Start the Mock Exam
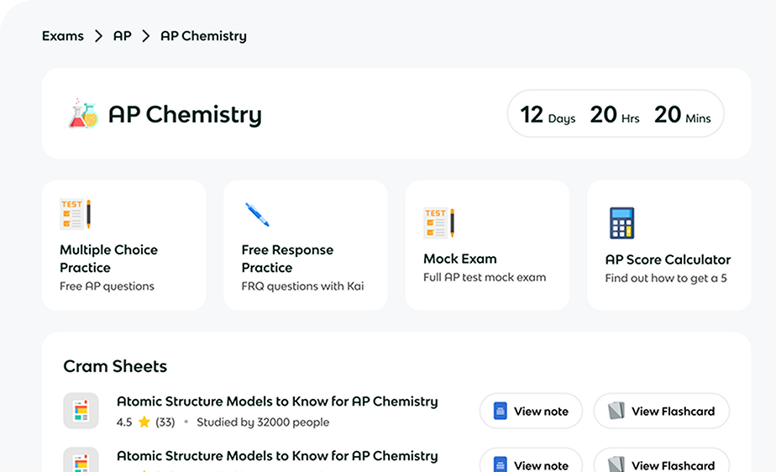Image resolution: width=776 pixels, height=472 pixels. coord(487,245)
